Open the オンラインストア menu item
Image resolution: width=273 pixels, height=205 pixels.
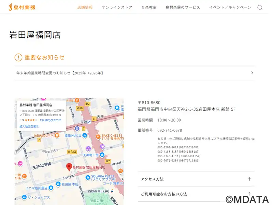tap(117, 7)
